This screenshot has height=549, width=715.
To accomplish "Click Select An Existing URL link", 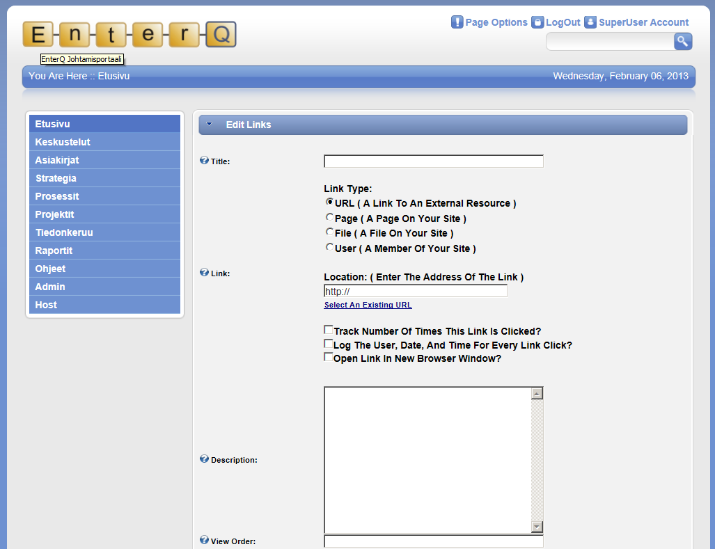I will point(368,305).
